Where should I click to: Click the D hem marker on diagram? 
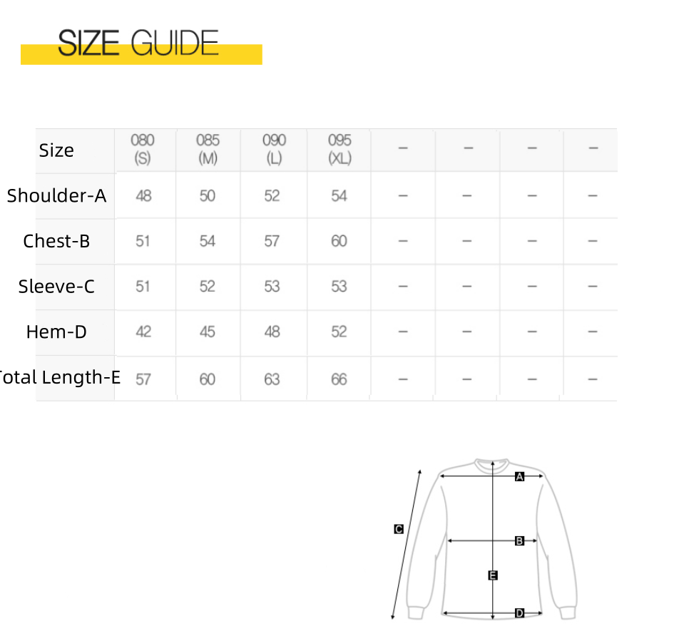coord(519,613)
